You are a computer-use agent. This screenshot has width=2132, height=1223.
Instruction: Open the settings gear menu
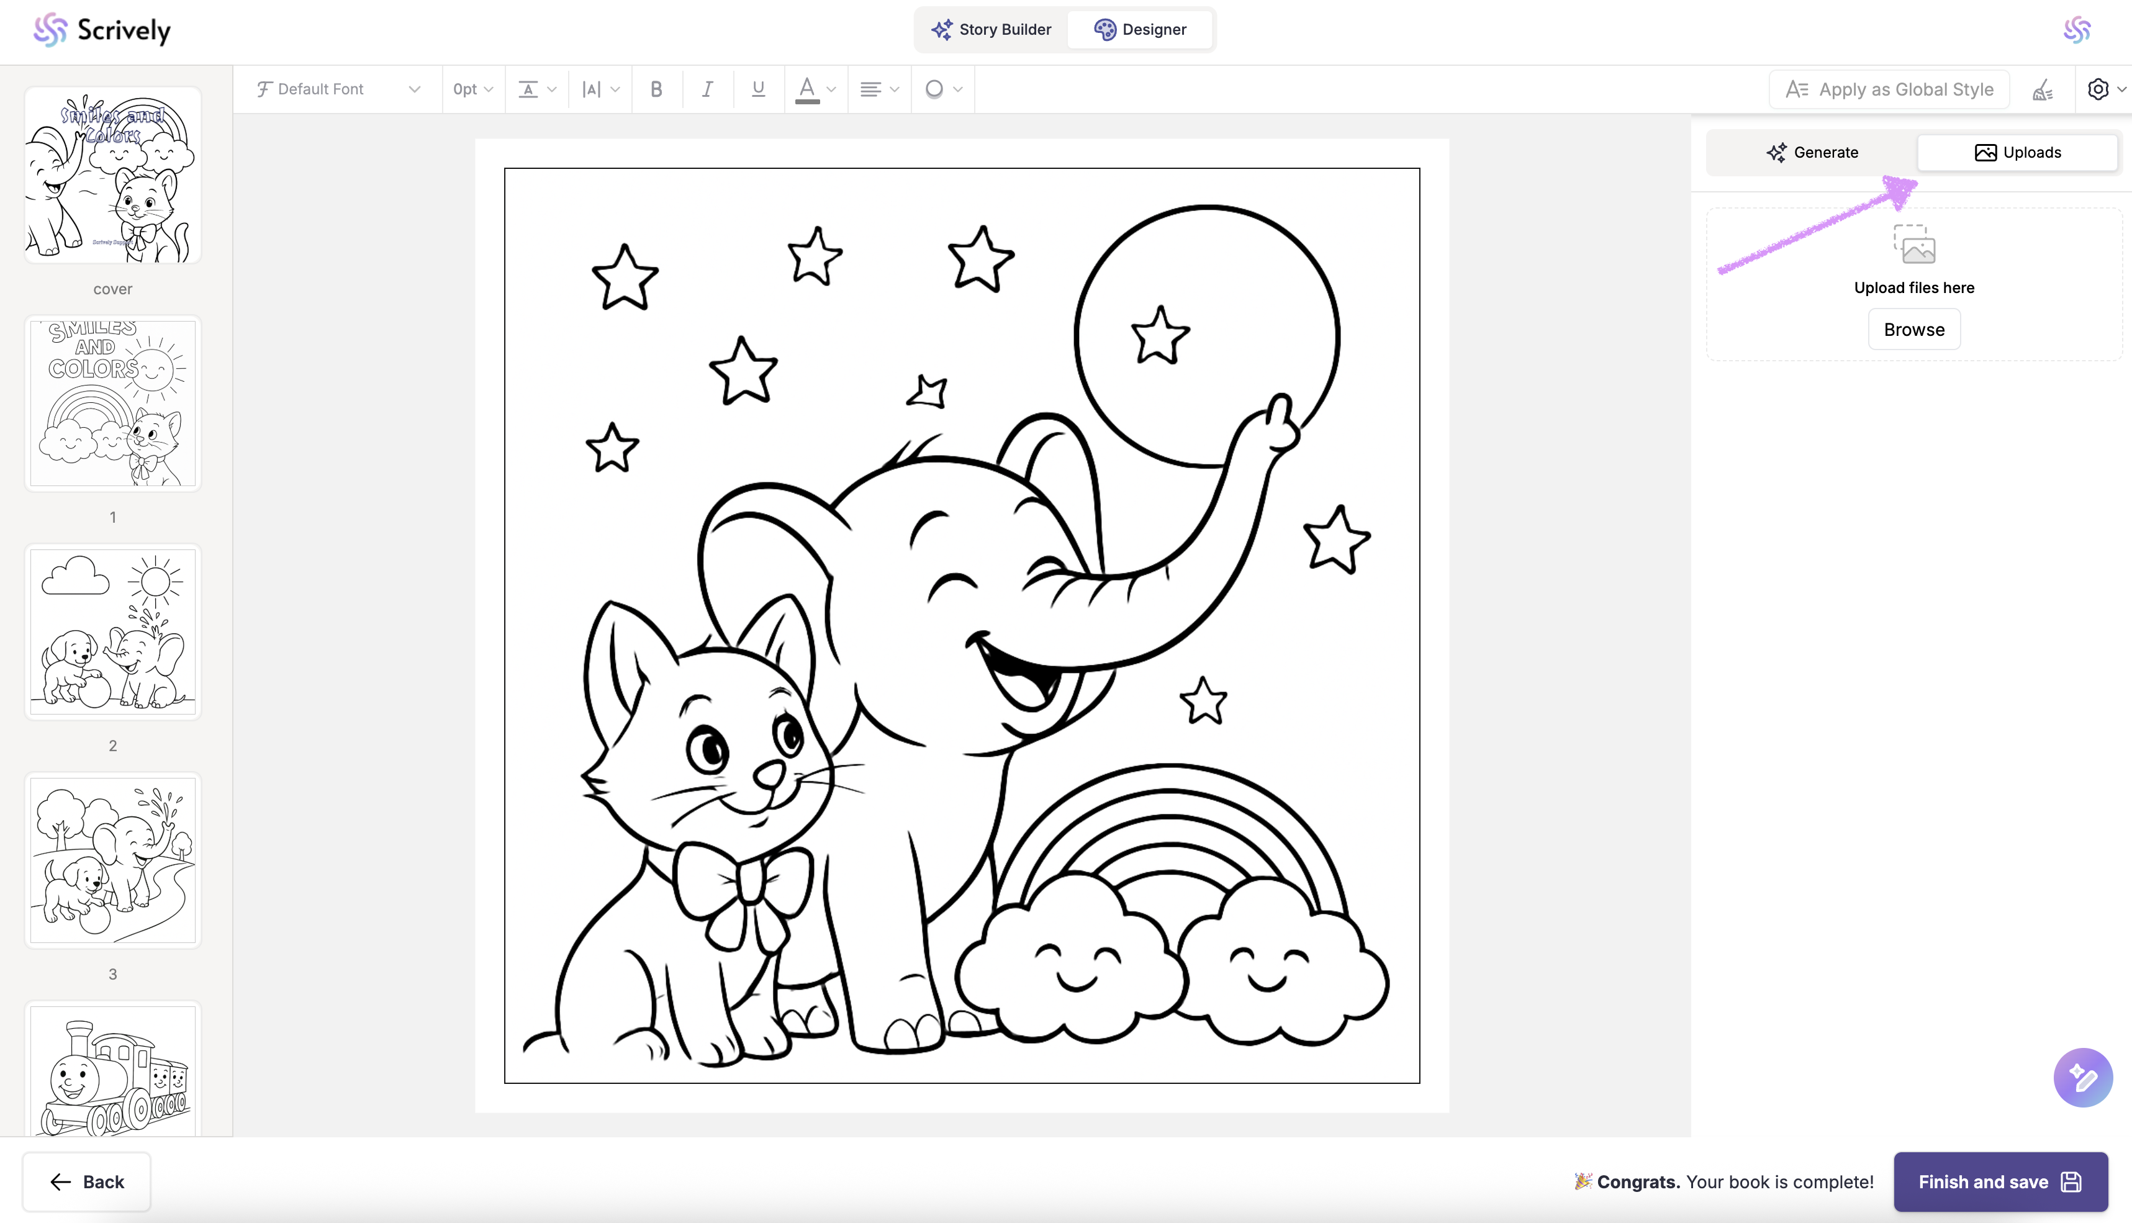(2105, 89)
